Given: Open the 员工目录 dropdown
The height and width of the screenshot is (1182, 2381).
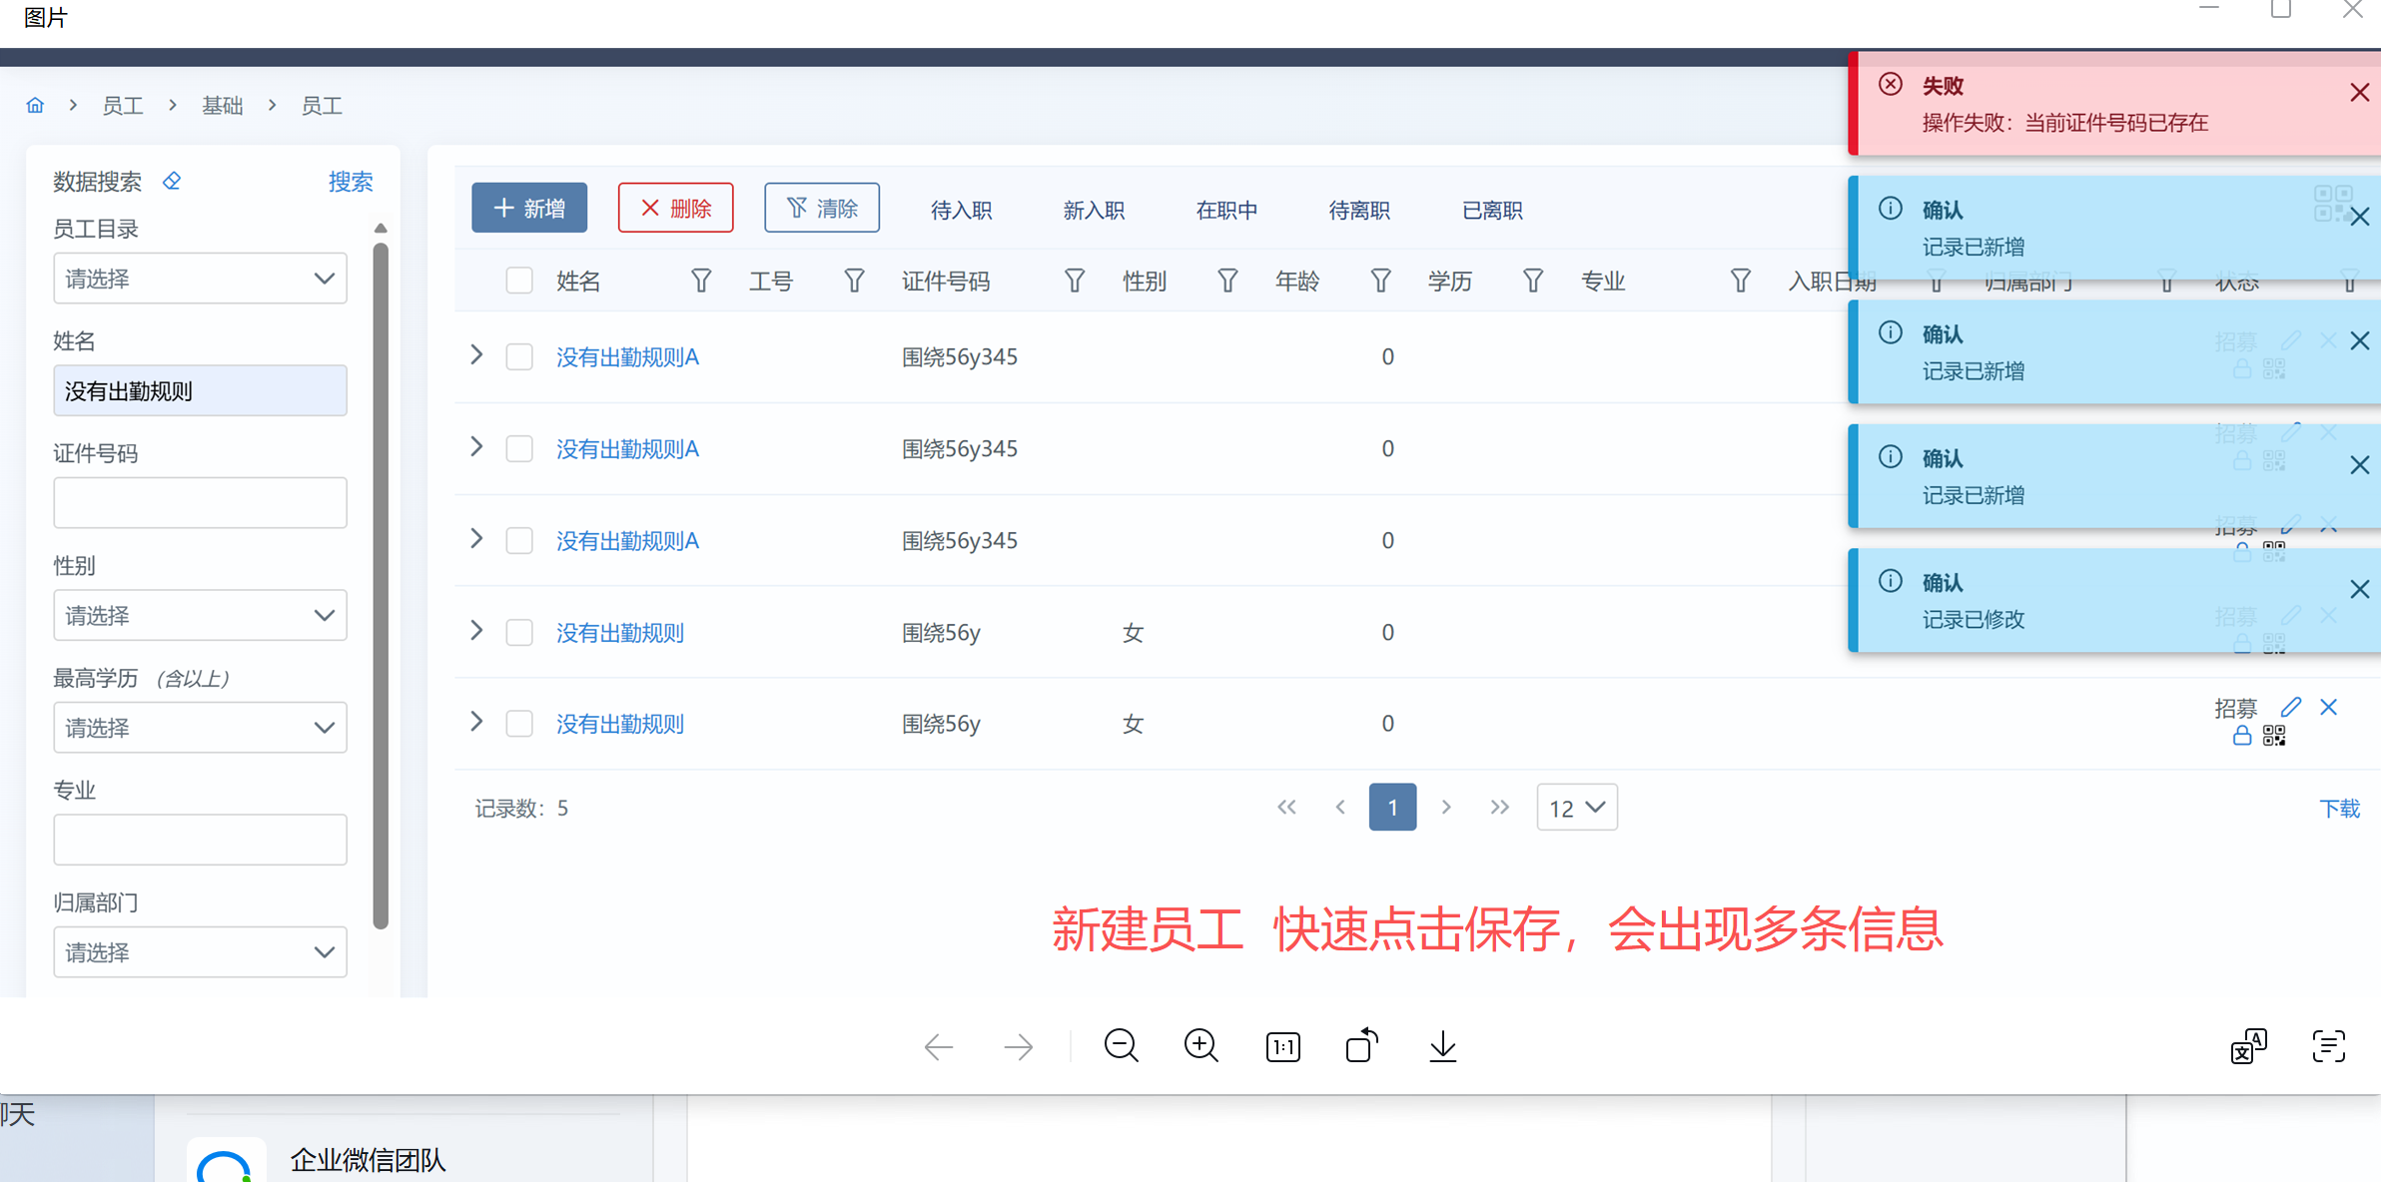Looking at the screenshot, I should coord(200,279).
